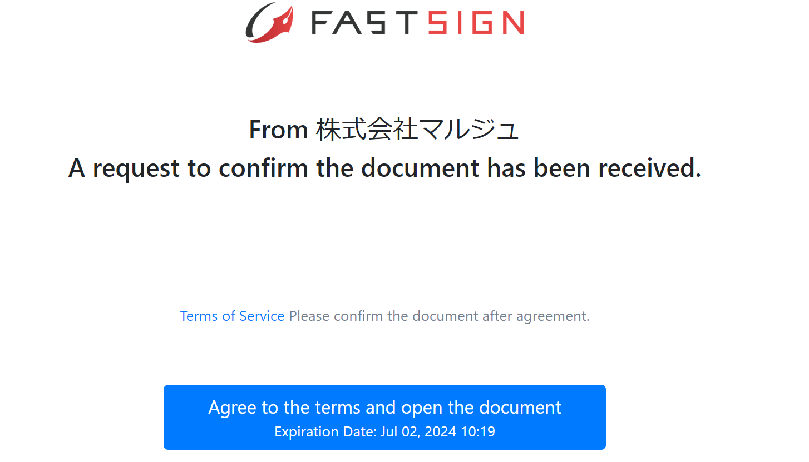
Task: Click the FastSign pen nib logo icon
Action: click(270, 23)
